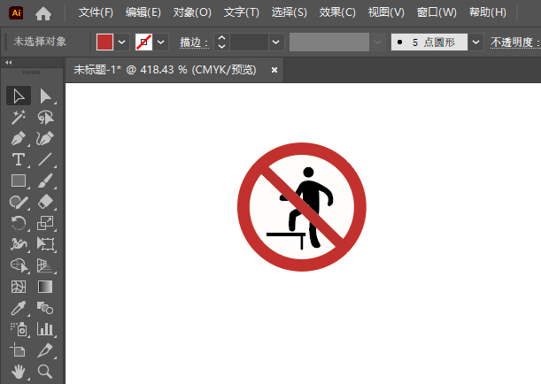Screen dimensions: 541x384
Task: Click the toolbar grip handle
Action: coord(31,73)
